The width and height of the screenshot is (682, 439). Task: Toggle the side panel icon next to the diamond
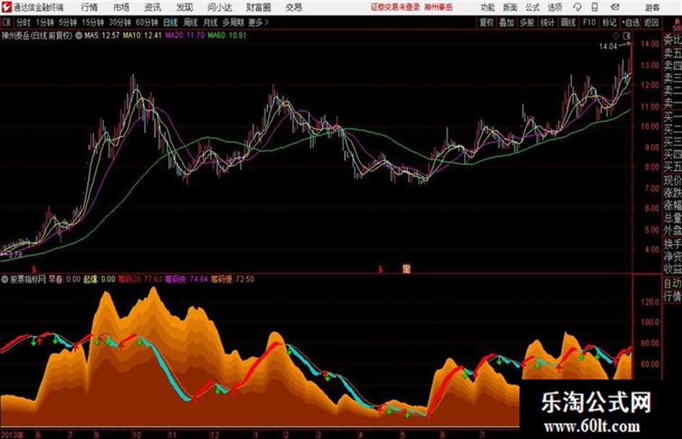[626, 35]
